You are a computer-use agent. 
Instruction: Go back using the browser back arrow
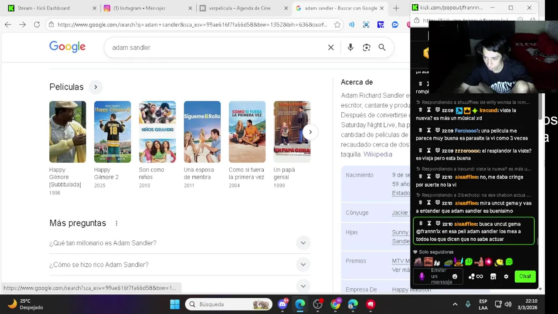point(8,25)
